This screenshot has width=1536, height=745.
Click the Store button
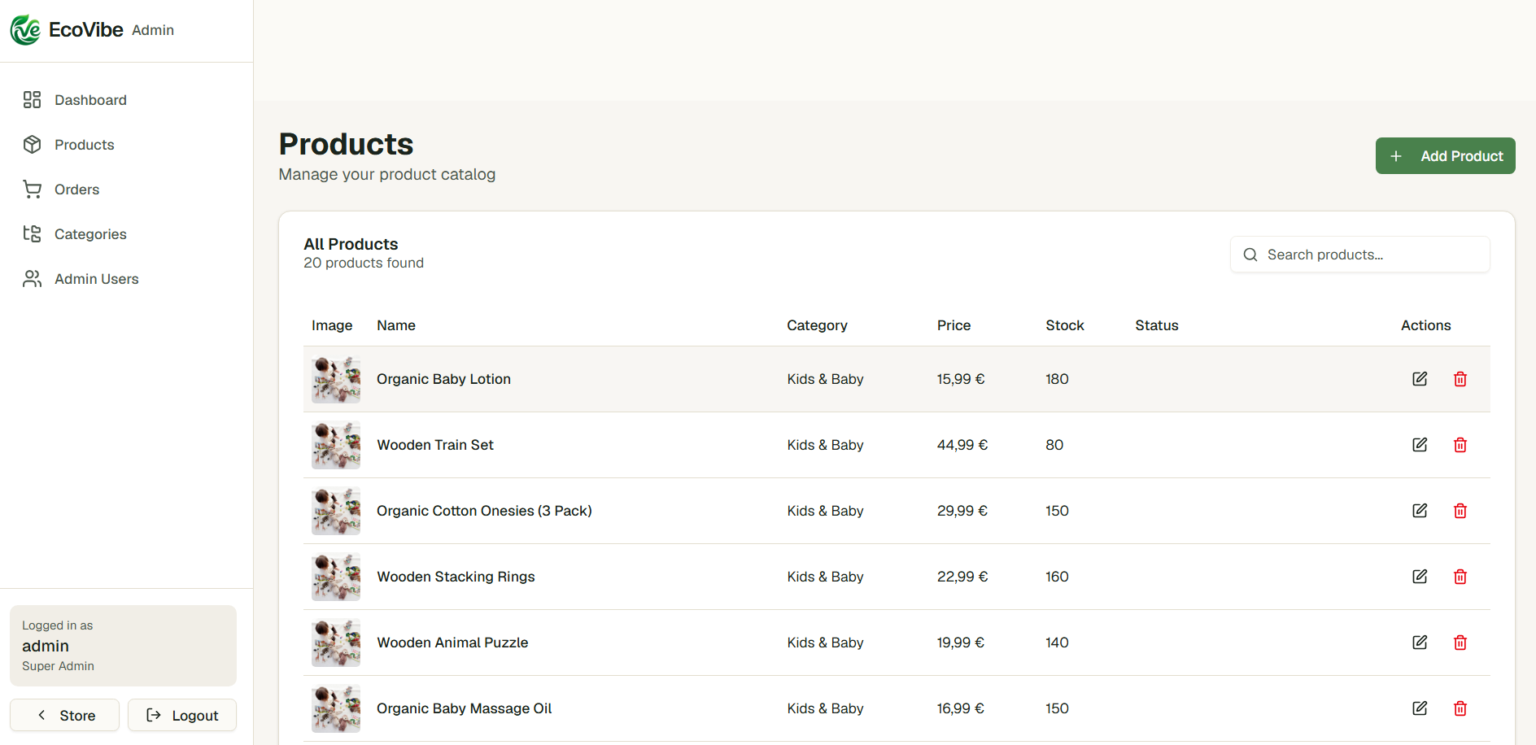click(x=64, y=715)
